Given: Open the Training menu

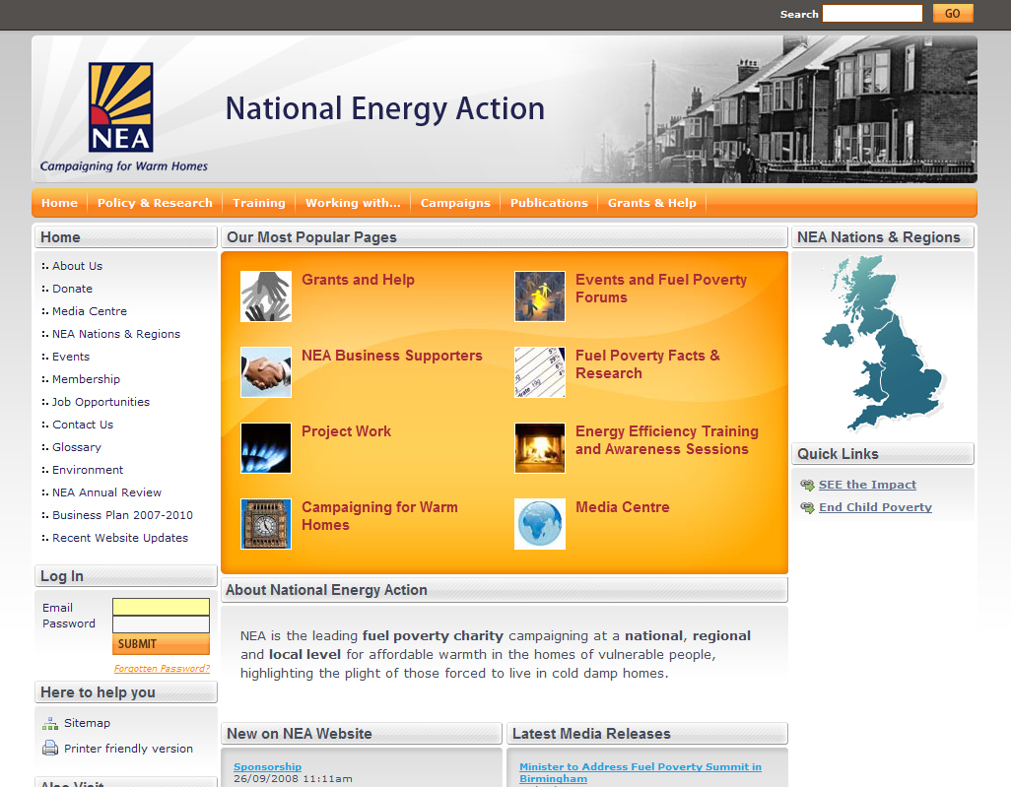Looking at the screenshot, I should [258, 203].
